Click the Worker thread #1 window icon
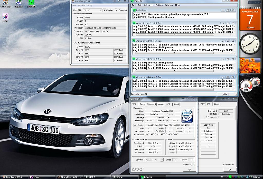Viewport: 263px width, 179px height. point(134,23)
